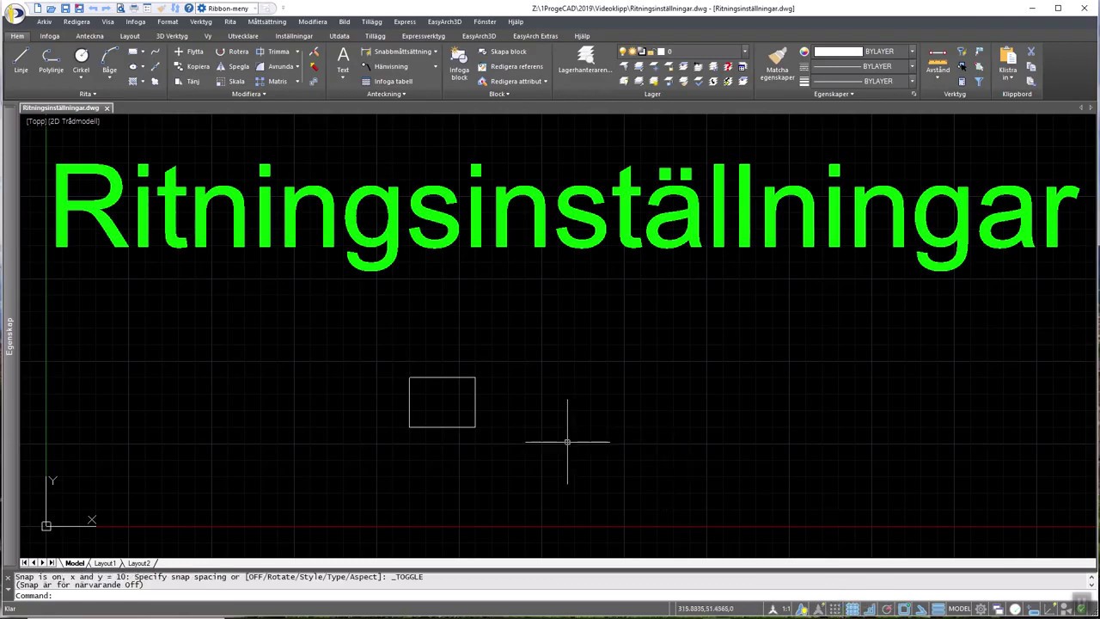Open the Arkiv menu
This screenshot has width=1100, height=619.
44,22
